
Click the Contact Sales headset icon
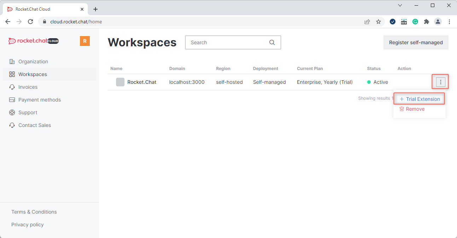click(12, 125)
